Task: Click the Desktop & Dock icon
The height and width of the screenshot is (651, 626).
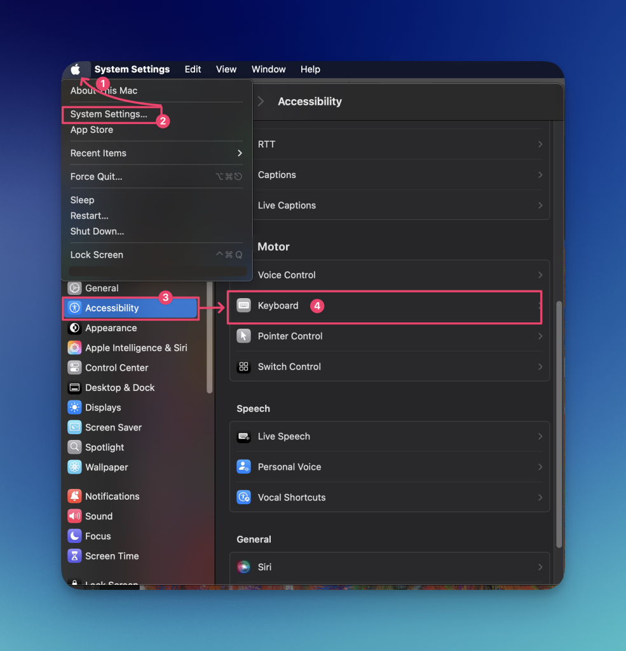Action: (x=75, y=387)
